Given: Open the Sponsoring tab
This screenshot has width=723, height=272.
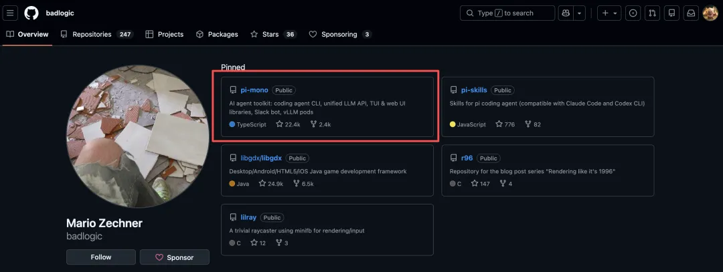Looking at the screenshot, I should pos(339,34).
